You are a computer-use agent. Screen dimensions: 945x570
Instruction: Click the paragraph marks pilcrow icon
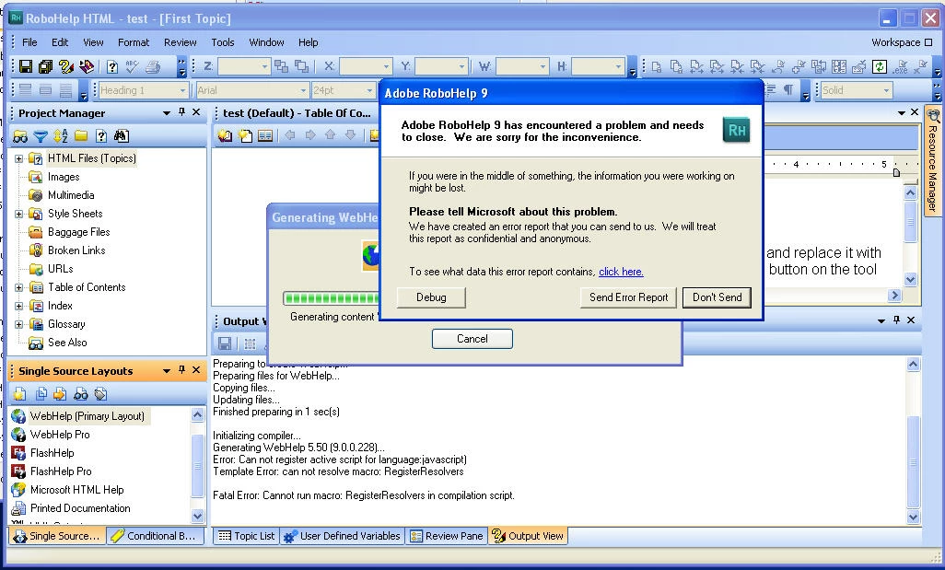(788, 89)
